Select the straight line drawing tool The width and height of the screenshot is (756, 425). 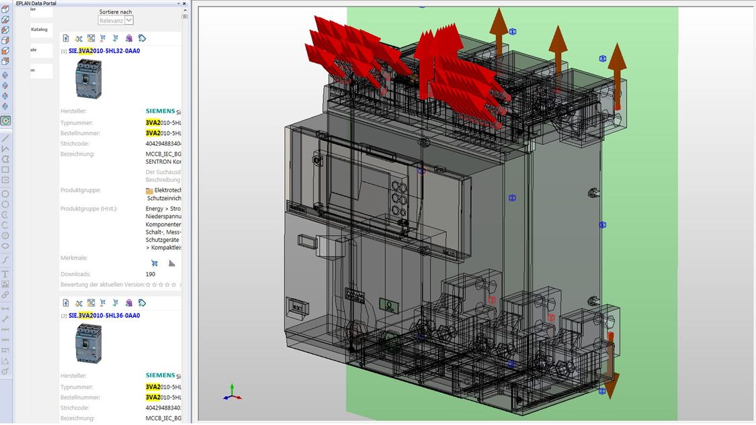[x=5, y=138]
